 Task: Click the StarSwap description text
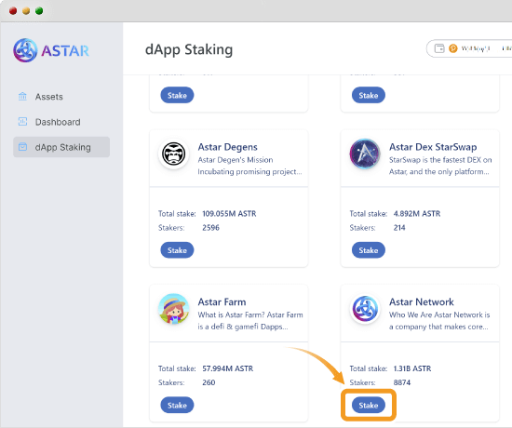click(x=440, y=166)
